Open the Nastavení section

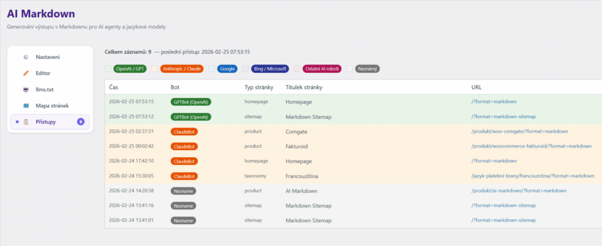pyautogui.click(x=50, y=57)
